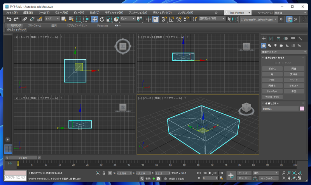
Task: Click the Select and Place tool
Action: pyautogui.click(x=116, y=19)
